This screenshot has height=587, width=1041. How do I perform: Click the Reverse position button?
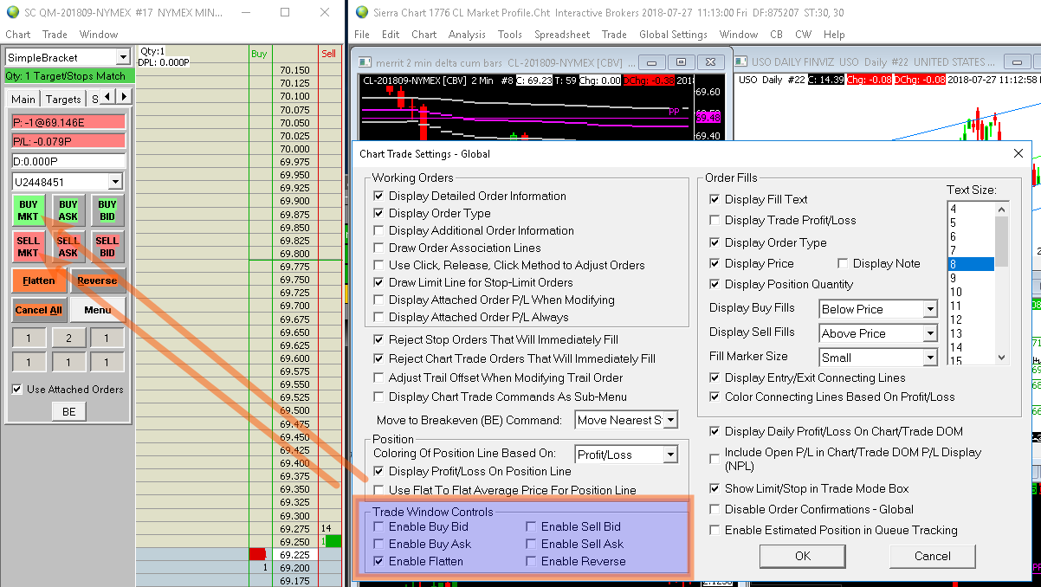tap(97, 281)
